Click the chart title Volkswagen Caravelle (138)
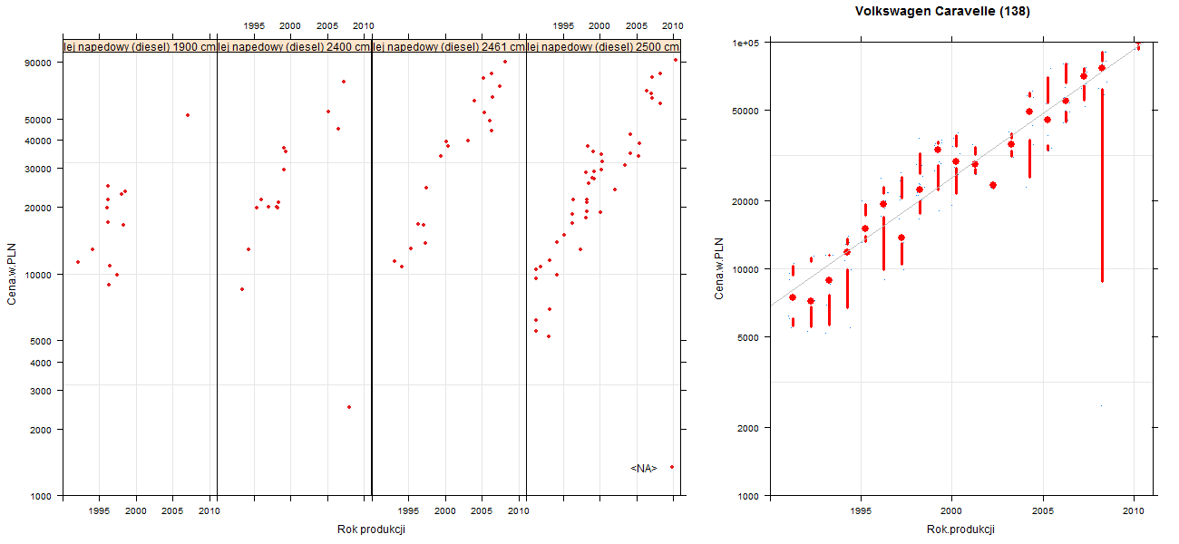 (942, 12)
